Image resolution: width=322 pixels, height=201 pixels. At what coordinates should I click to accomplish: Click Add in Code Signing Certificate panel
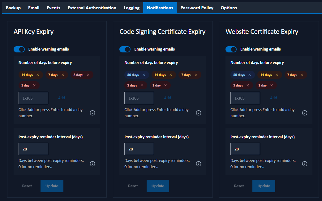click(168, 98)
